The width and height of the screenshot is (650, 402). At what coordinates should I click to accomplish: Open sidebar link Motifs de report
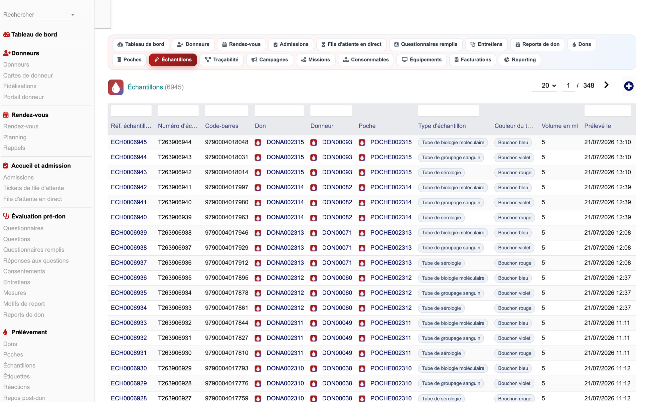coord(24,304)
